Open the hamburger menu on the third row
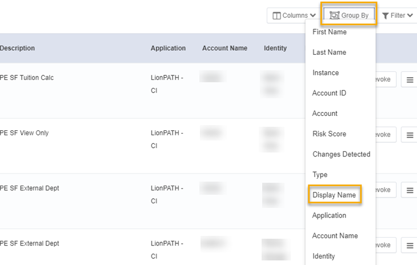The image size is (417, 265). tap(410, 190)
